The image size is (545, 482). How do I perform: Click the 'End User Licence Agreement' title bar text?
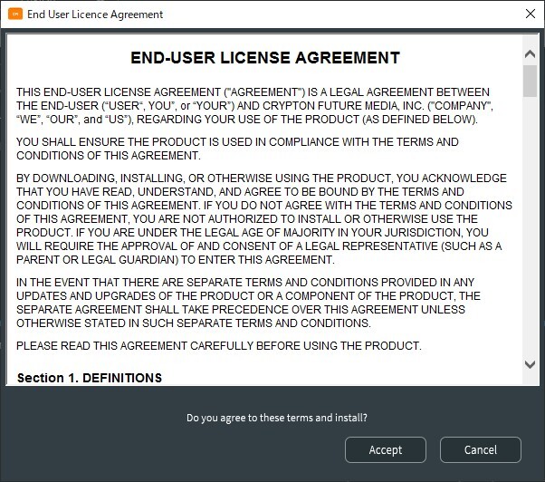pyautogui.click(x=95, y=14)
